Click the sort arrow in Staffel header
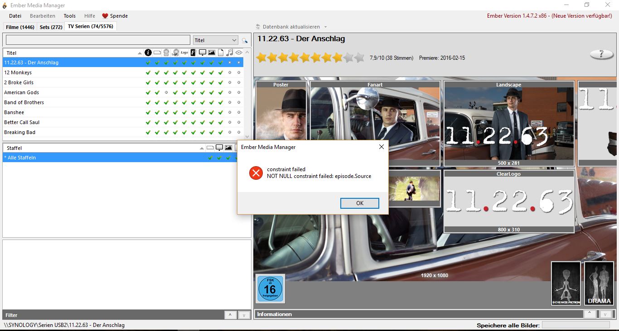619x331 pixels. click(x=202, y=148)
